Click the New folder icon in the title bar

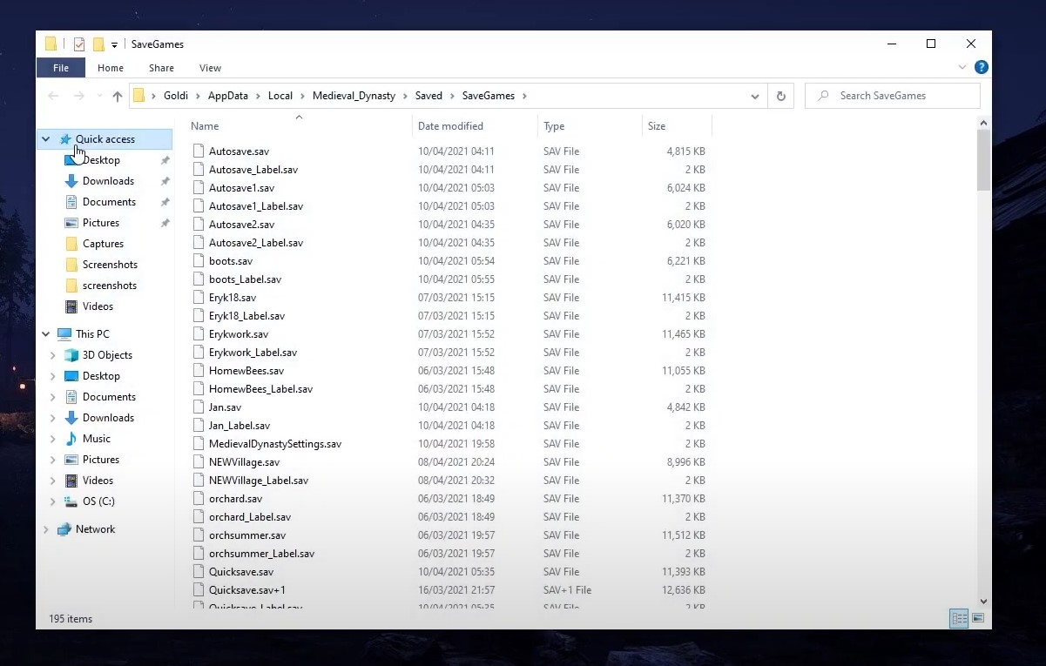click(x=98, y=44)
